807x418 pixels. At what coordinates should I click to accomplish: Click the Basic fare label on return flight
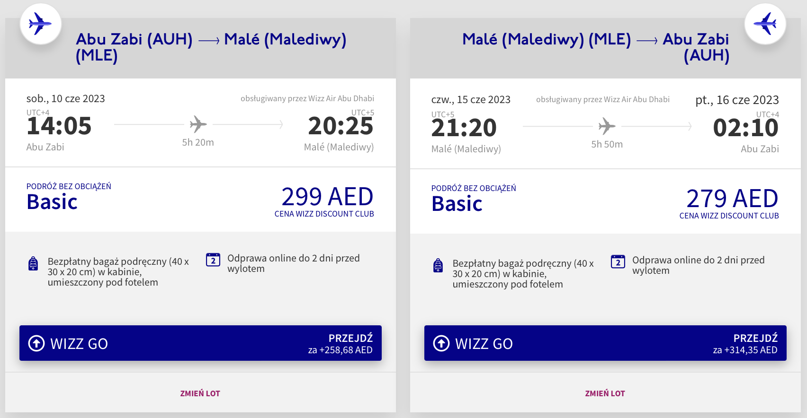click(x=457, y=204)
